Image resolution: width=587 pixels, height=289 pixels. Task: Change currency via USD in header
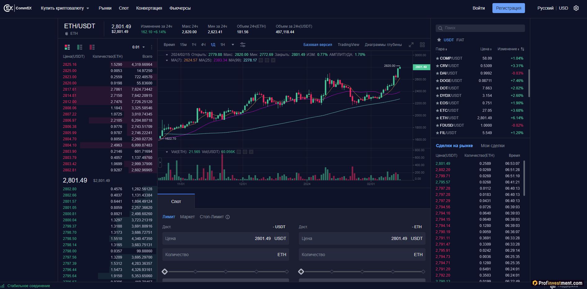click(563, 8)
